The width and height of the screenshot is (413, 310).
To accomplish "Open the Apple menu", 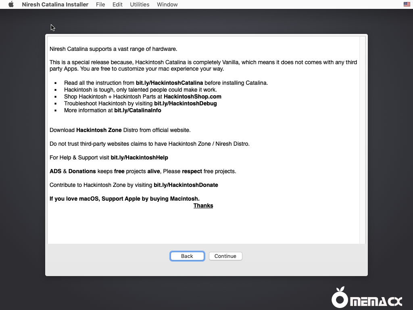I will coord(11,4).
